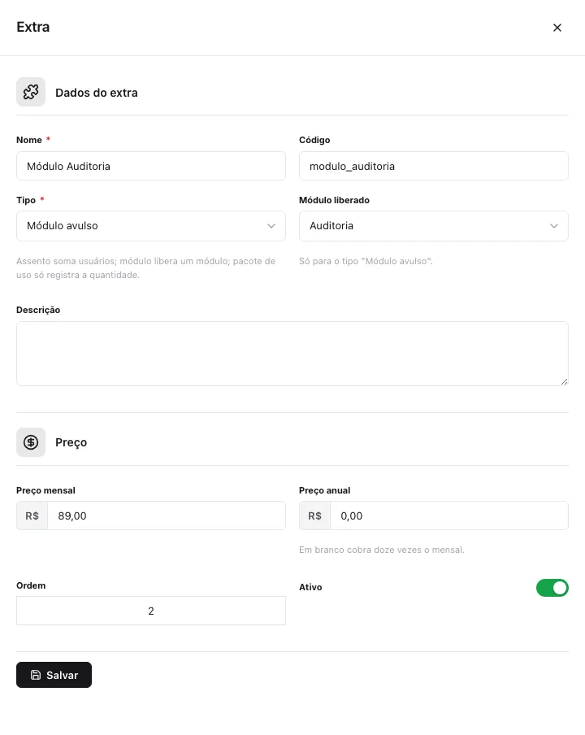Close the Extra dialog with the X
The image size is (585, 735).
pyautogui.click(x=557, y=28)
